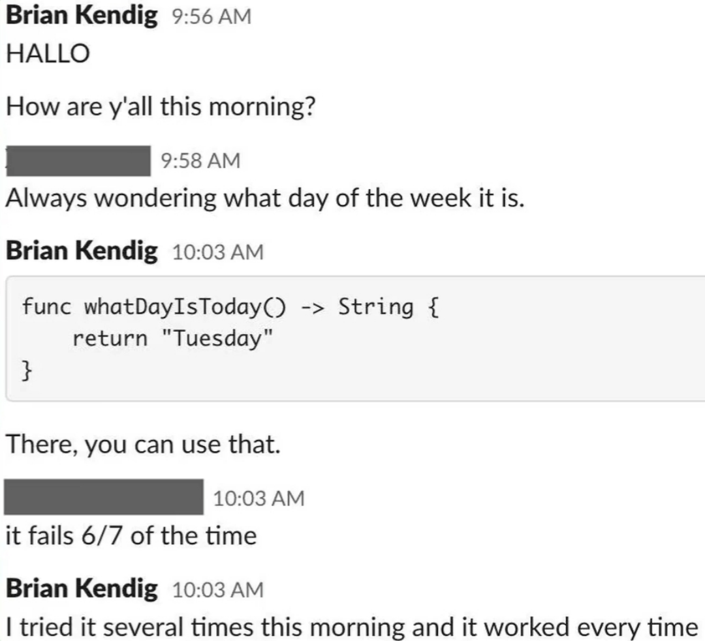The height and width of the screenshot is (641, 705).
Task: Click the "it fails 6/7 of the time" message
Action: (x=131, y=536)
